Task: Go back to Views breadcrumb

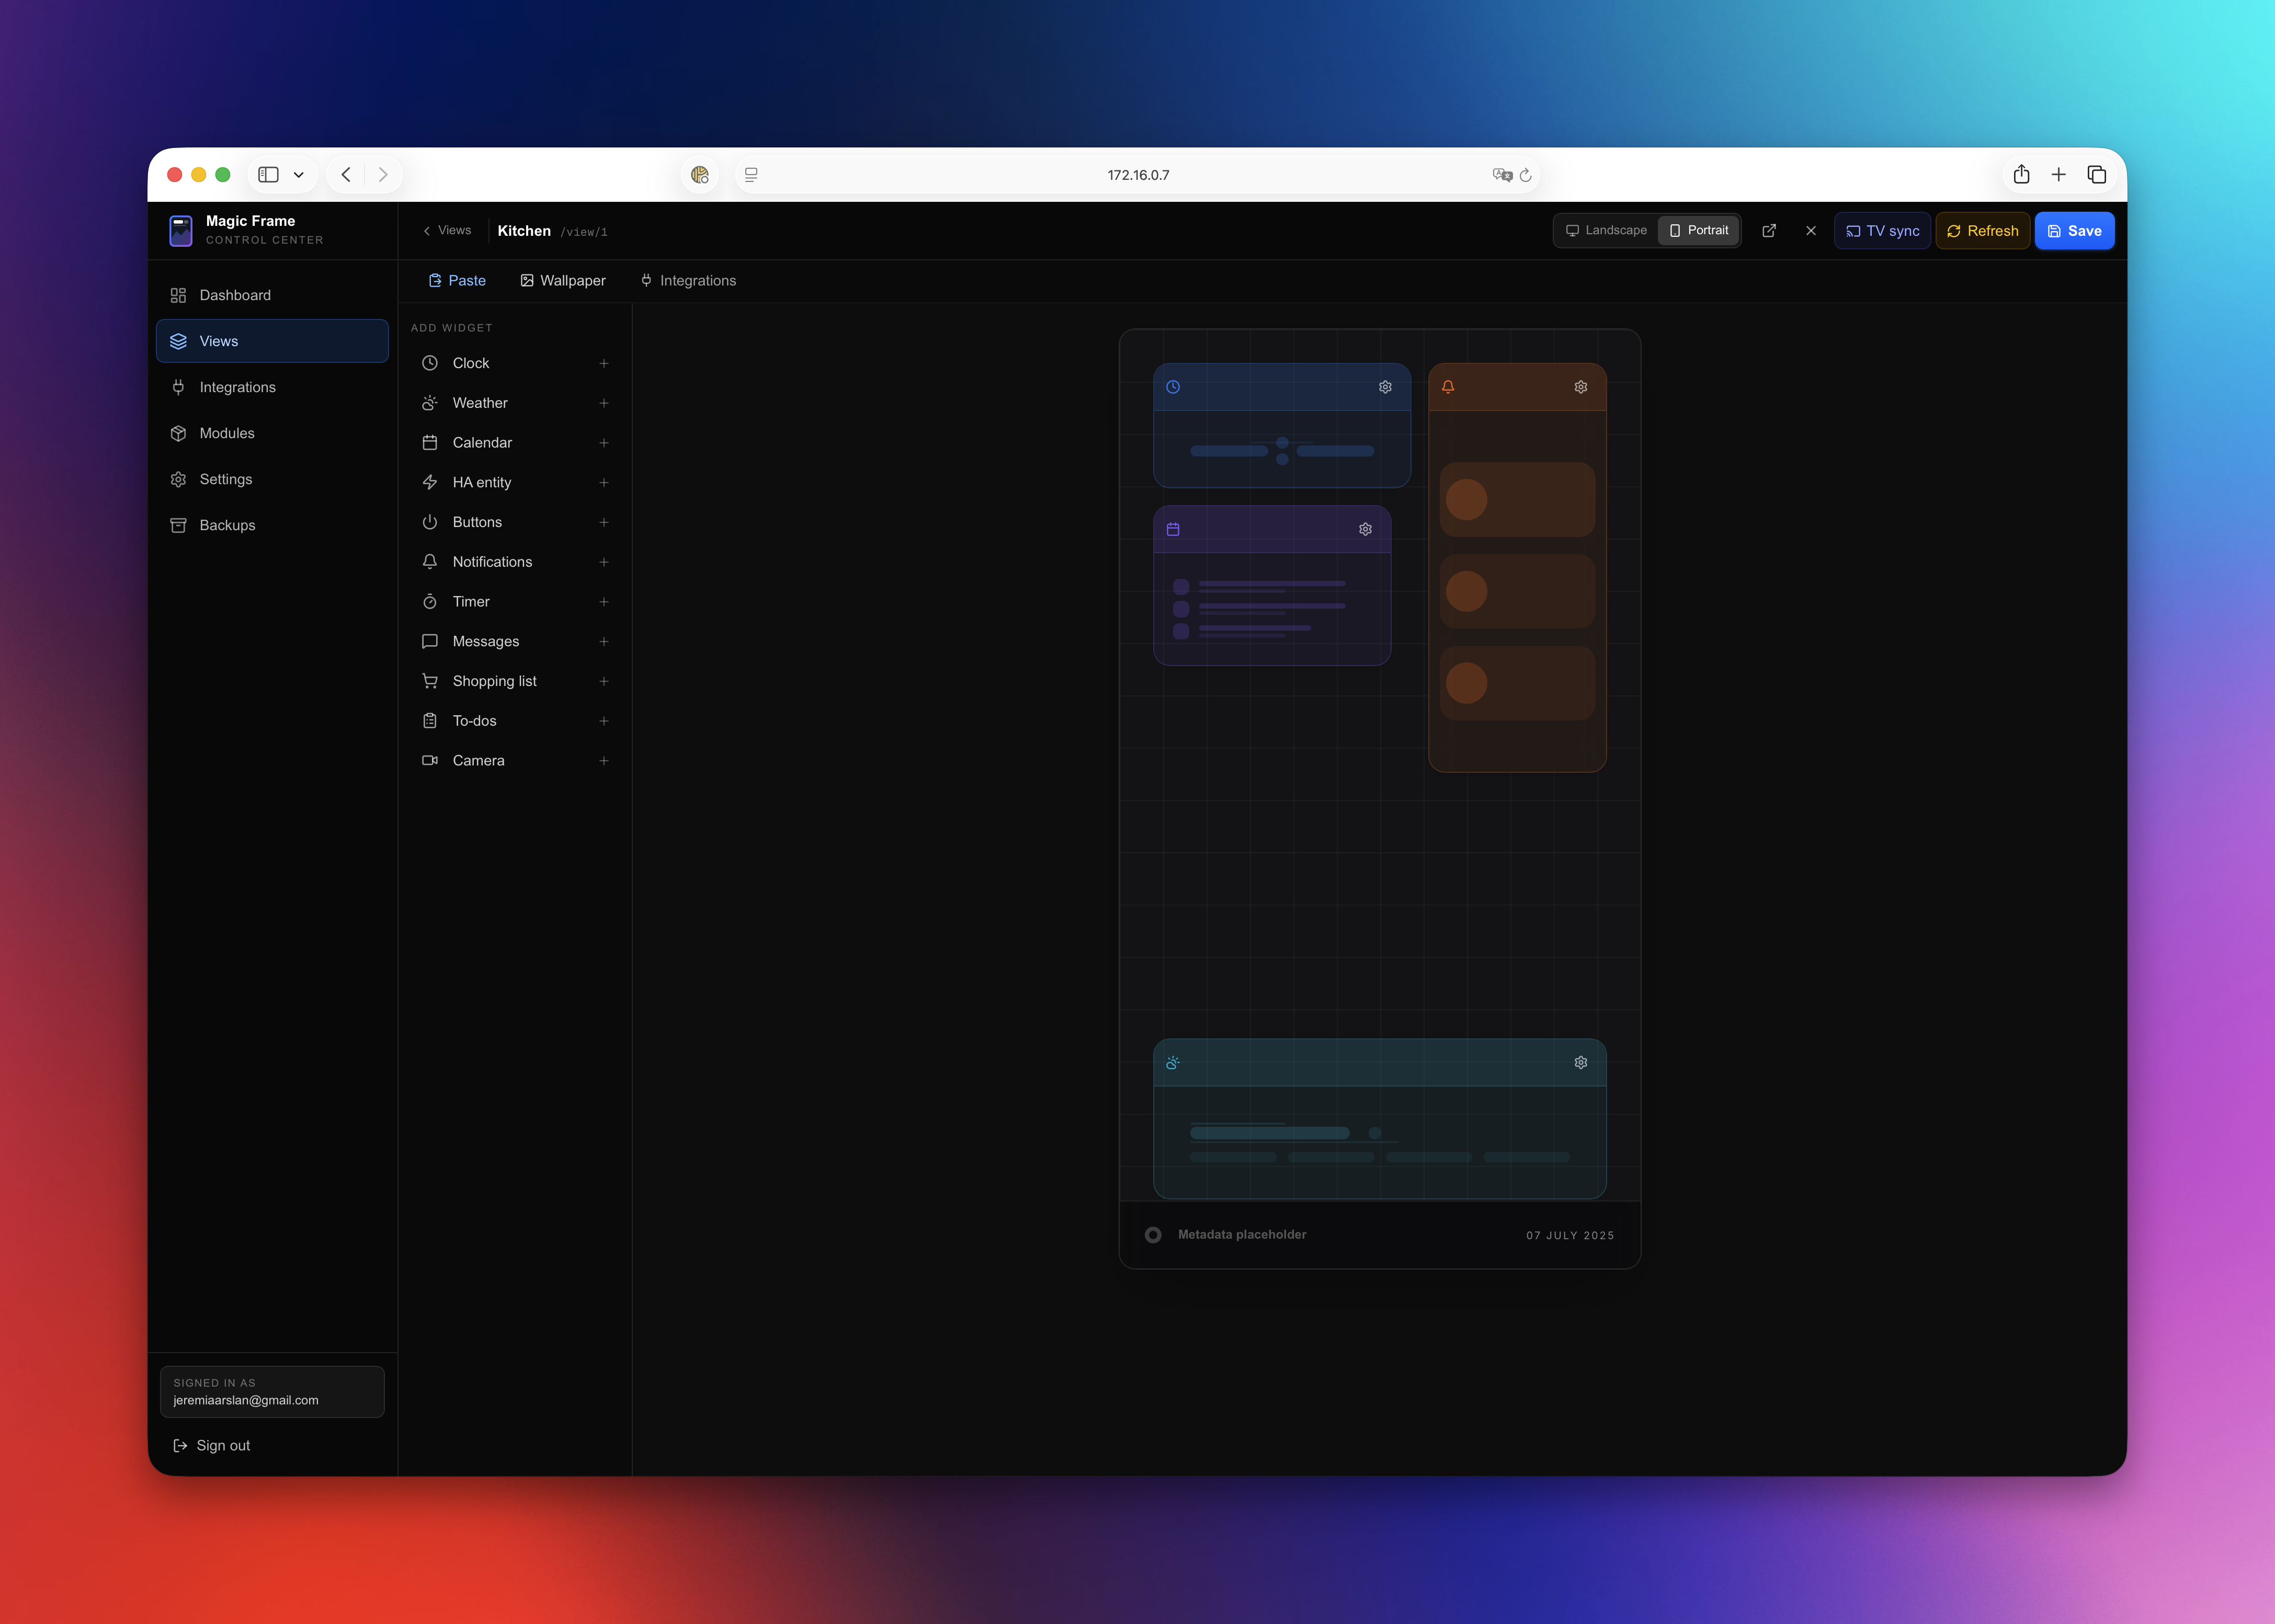Action: tap(447, 230)
